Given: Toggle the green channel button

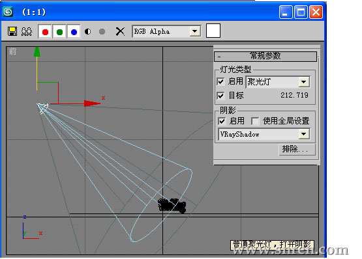Looking at the screenshot, I should point(59,32).
